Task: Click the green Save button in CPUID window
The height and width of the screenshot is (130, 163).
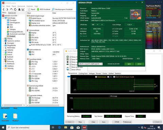Action: pyautogui.click(x=129, y=64)
